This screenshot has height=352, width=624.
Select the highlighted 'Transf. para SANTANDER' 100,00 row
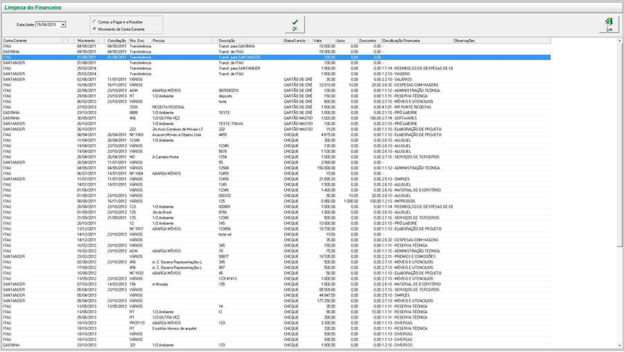click(276, 58)
